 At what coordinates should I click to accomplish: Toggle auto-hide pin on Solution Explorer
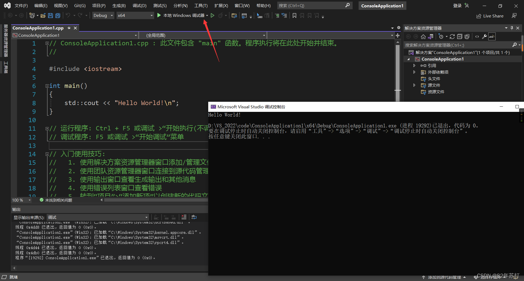coord(512,28)
